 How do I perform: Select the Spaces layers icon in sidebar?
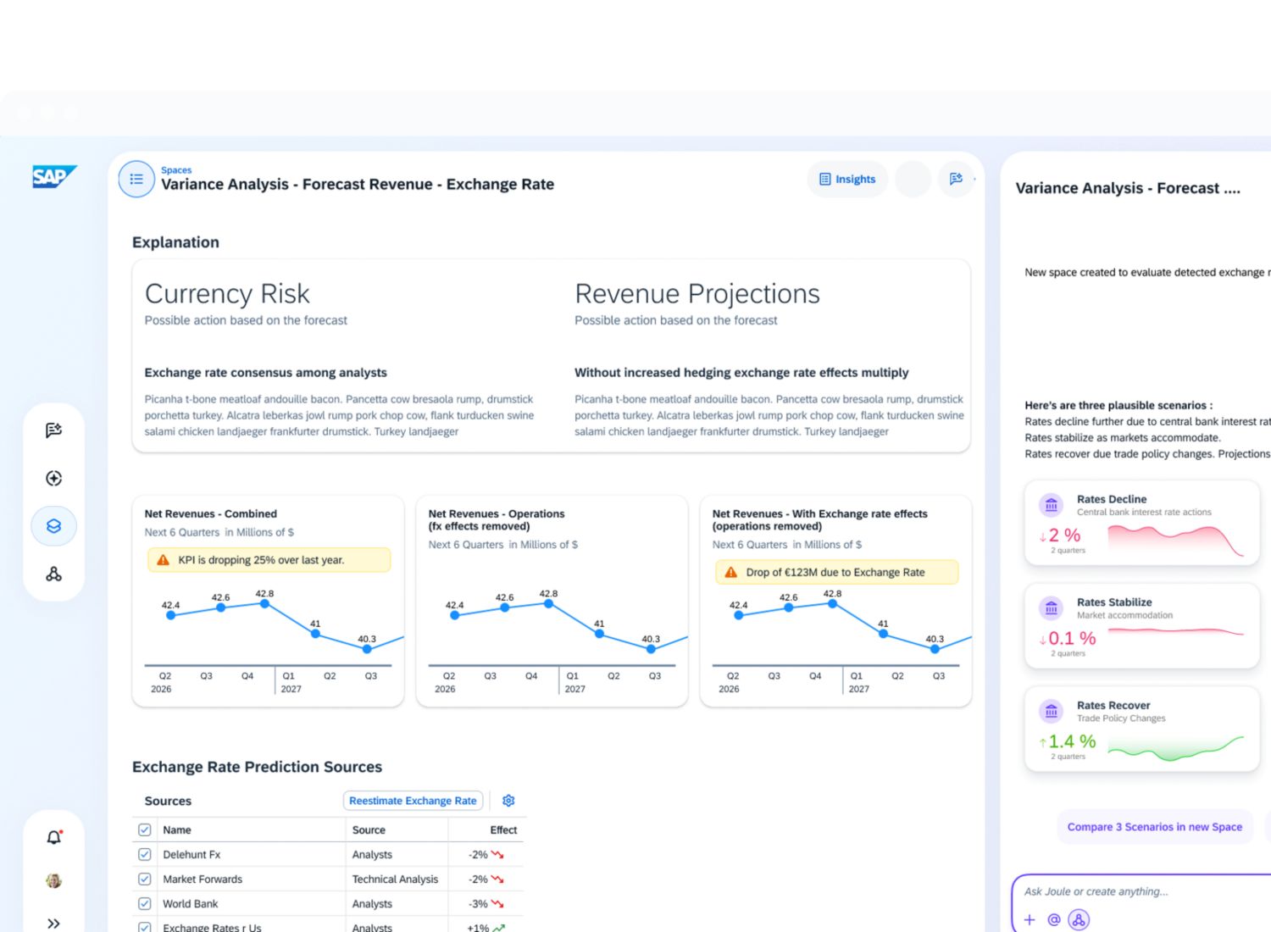pos(54,526)
